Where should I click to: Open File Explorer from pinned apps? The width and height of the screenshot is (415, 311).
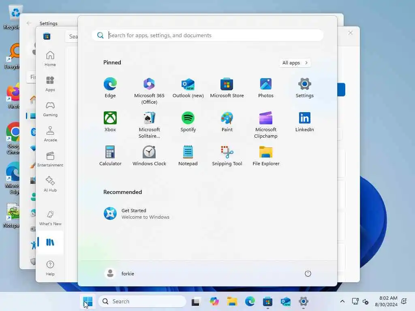266,156
